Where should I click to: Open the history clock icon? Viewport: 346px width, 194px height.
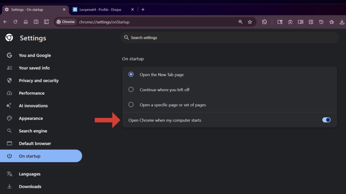point(321,22)
